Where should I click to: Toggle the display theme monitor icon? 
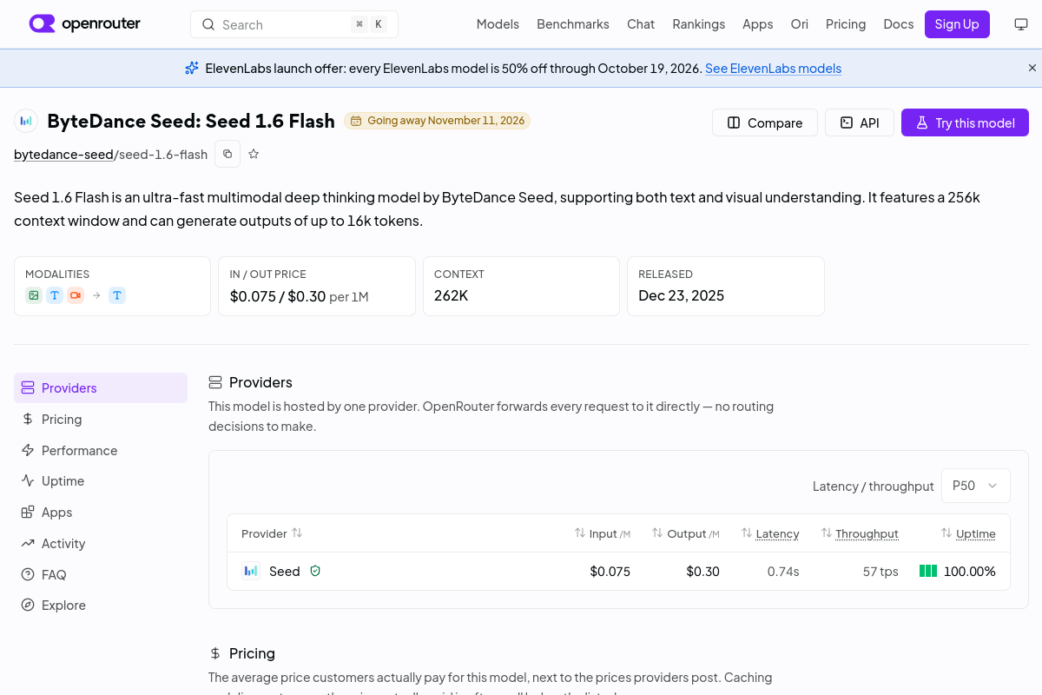coord(1021,24)
